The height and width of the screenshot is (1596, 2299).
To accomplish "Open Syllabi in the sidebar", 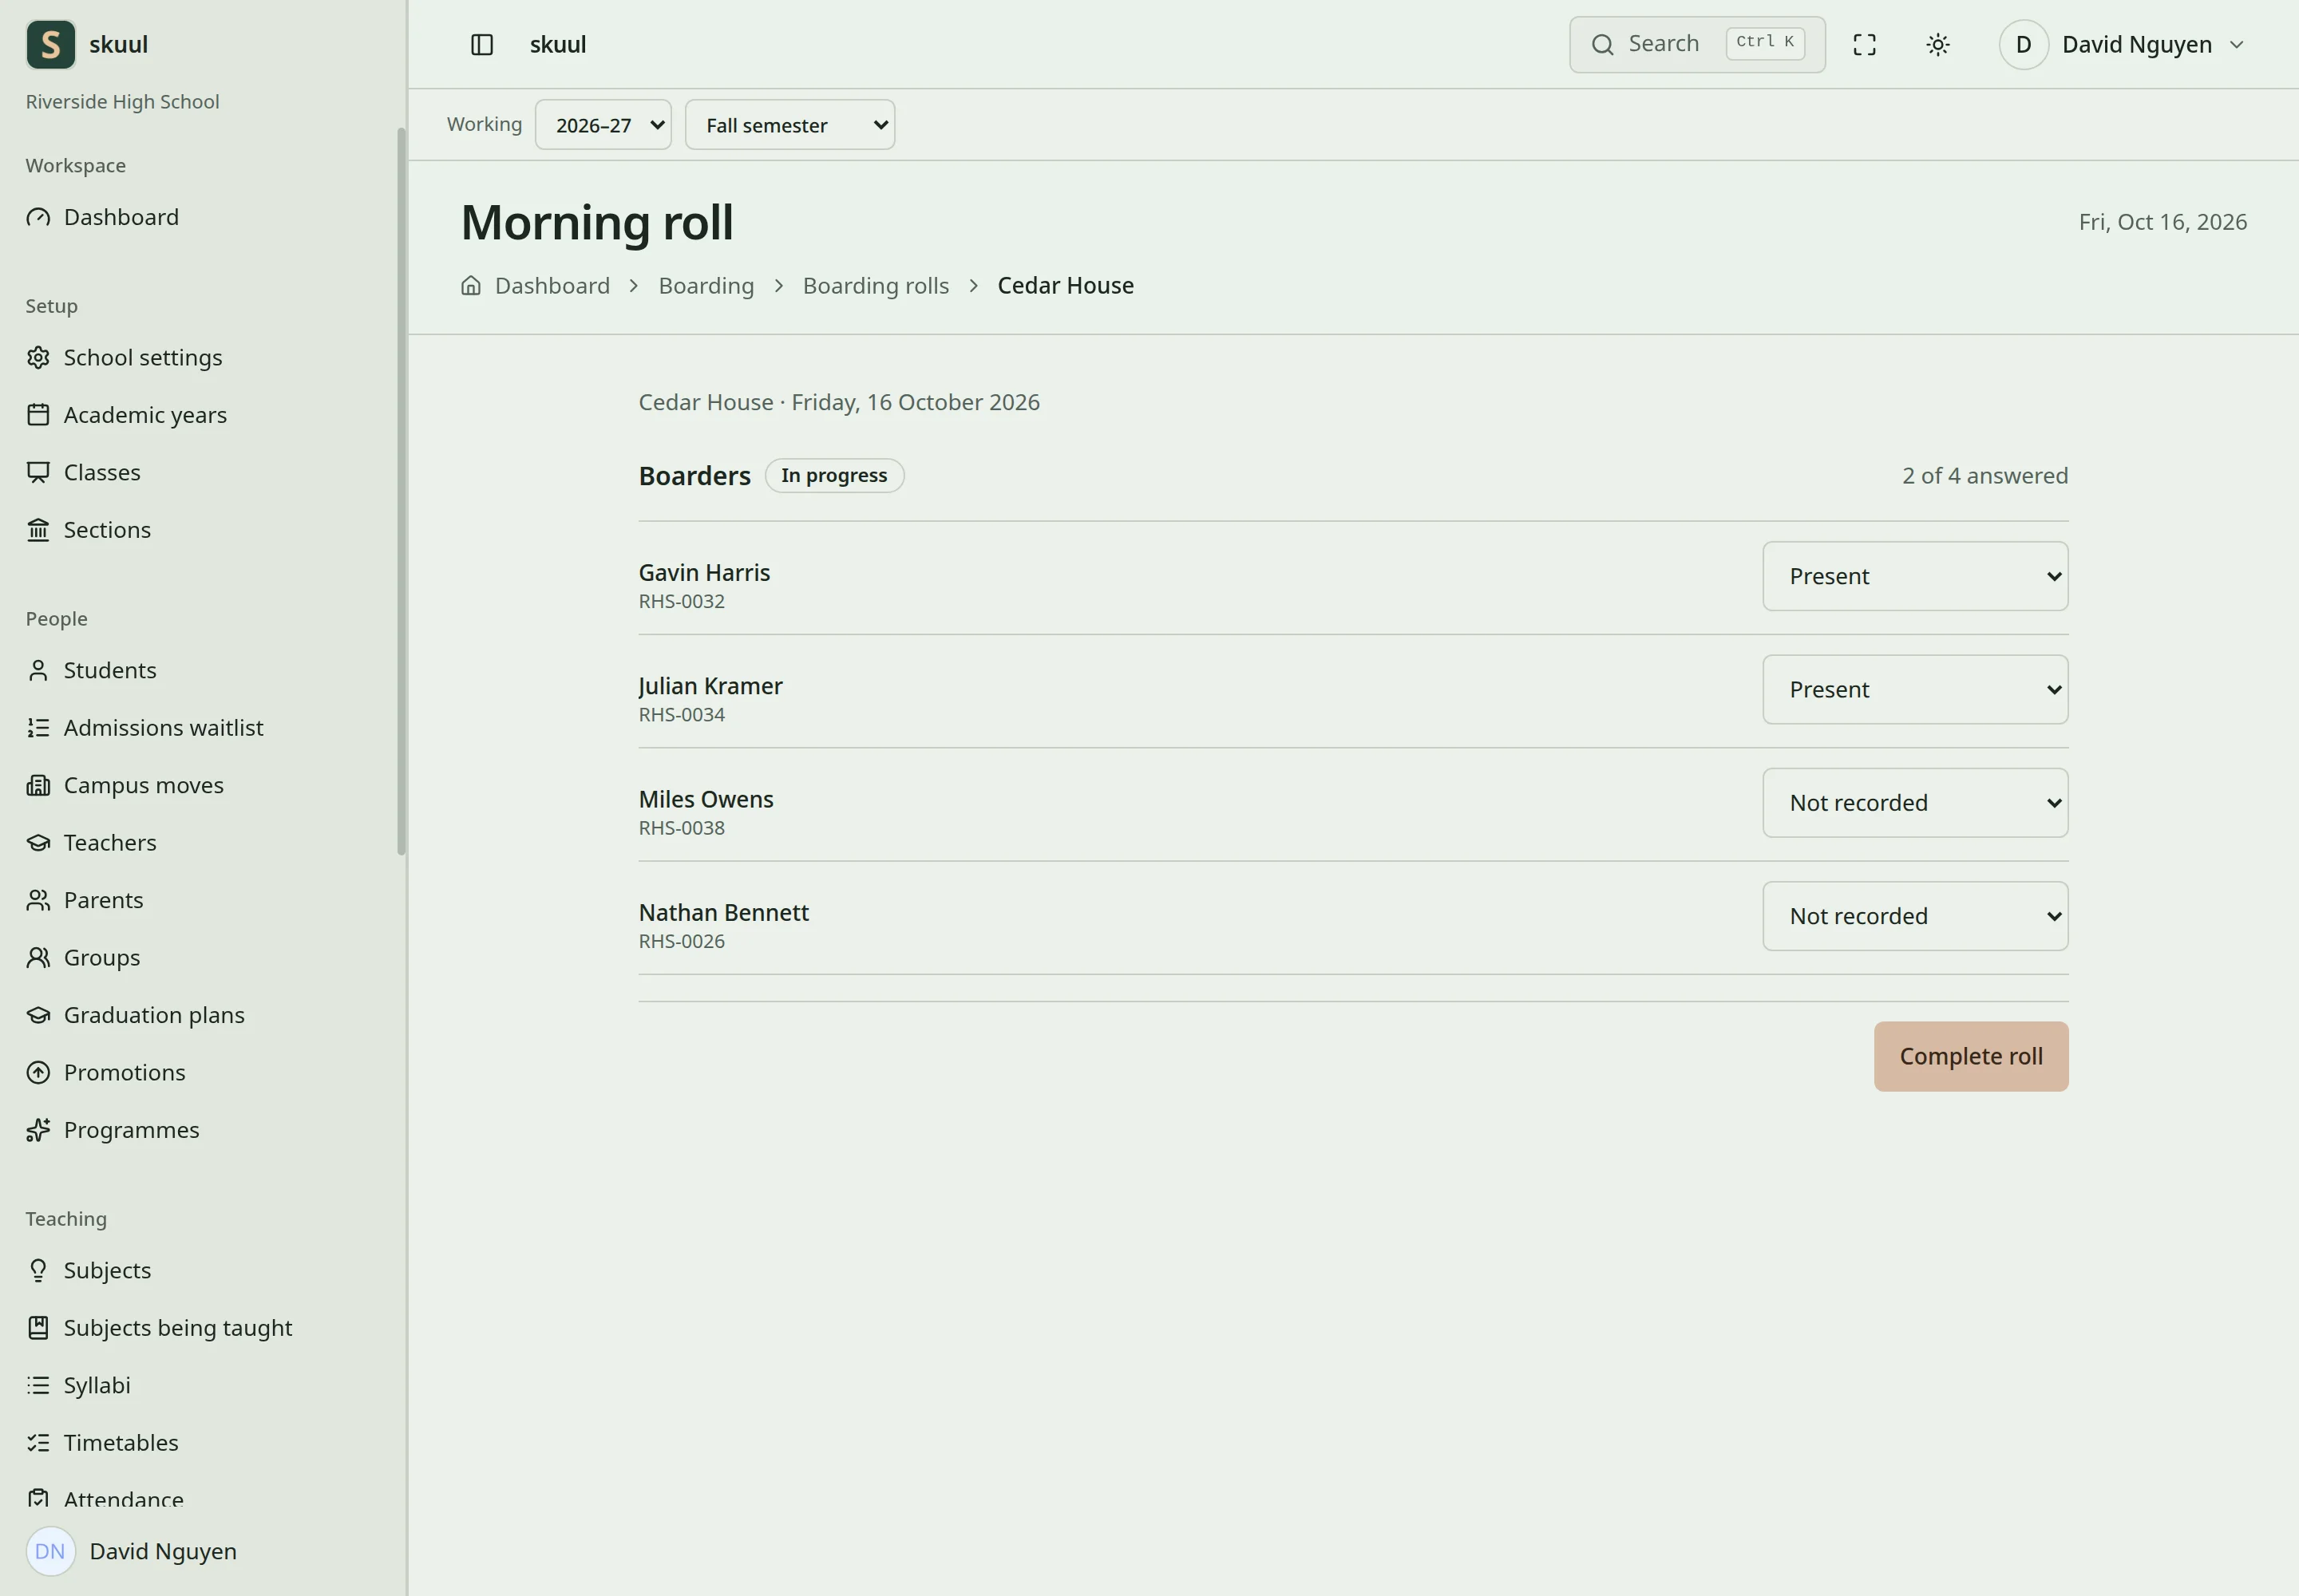I will [201, 1385].
